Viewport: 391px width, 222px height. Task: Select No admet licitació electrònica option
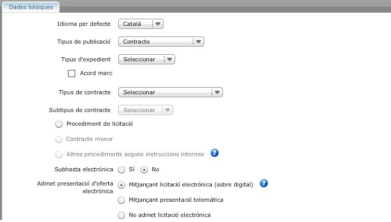121,215
